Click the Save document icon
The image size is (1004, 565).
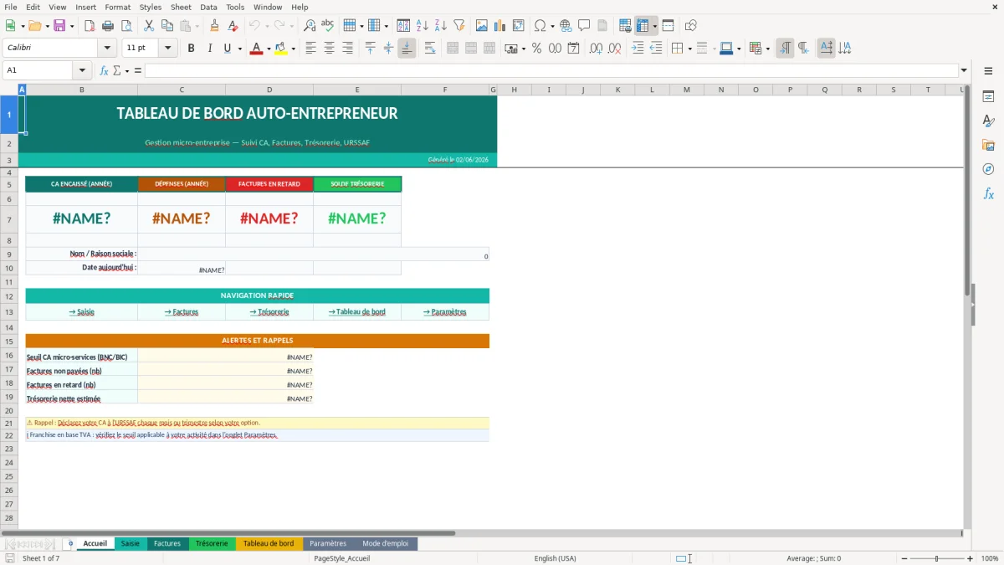click(x=59, y=26)
